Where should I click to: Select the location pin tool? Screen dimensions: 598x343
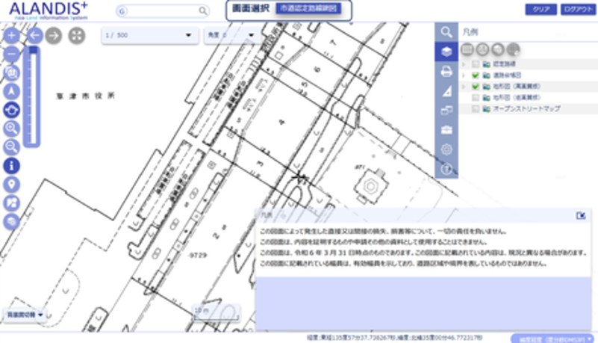tap(11, 185)
